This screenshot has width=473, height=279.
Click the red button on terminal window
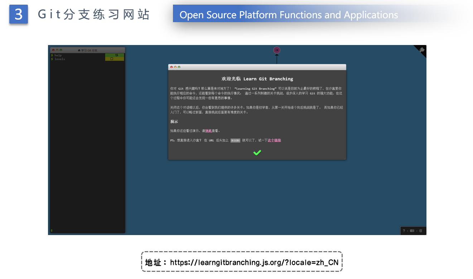click(53, 50)
